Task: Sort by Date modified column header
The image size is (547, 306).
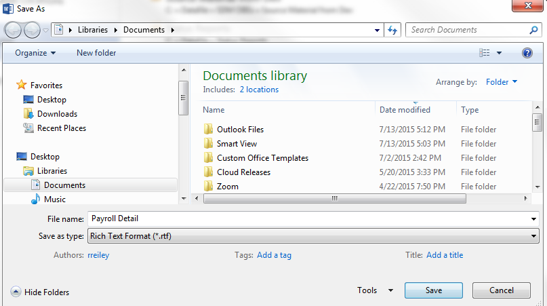Action: tap(405, 110)
